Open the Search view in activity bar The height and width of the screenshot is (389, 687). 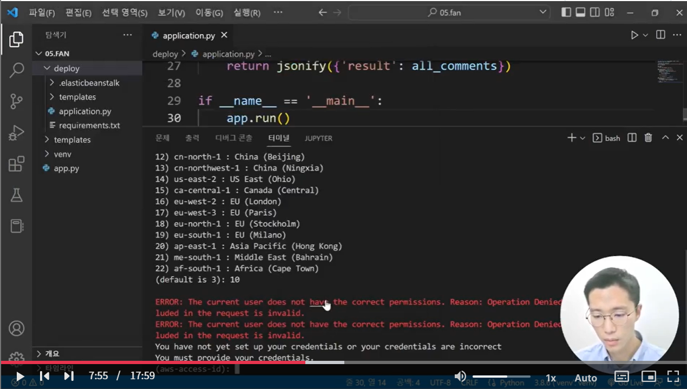click(16, 70)
